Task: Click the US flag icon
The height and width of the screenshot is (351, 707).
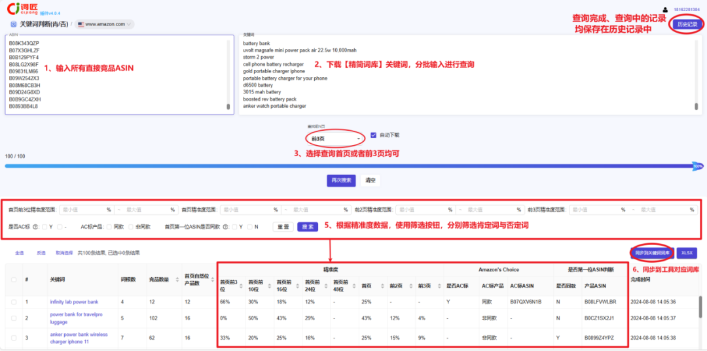Action: (x=81, y=24)
